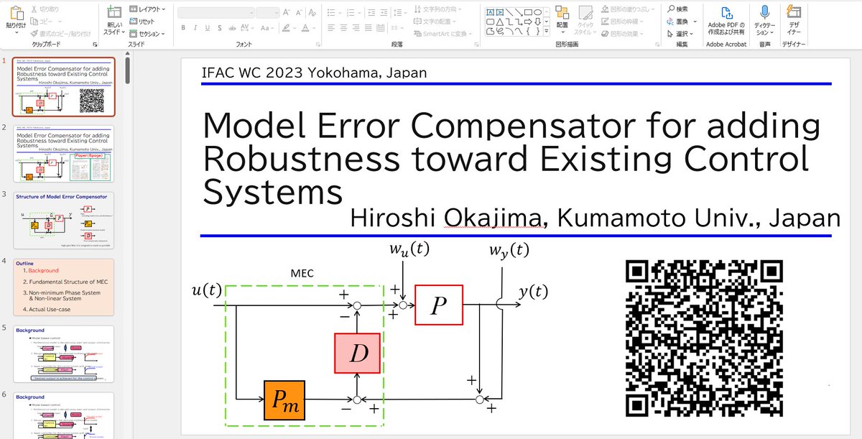Open Layout (レイアウト) dropdown
Screen dimensions: 862x439
(147, 9)
